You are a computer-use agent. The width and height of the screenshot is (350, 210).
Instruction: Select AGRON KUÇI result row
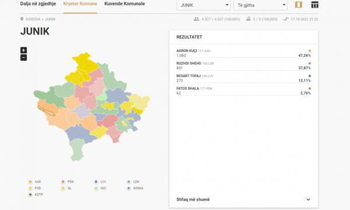[243, 53]
